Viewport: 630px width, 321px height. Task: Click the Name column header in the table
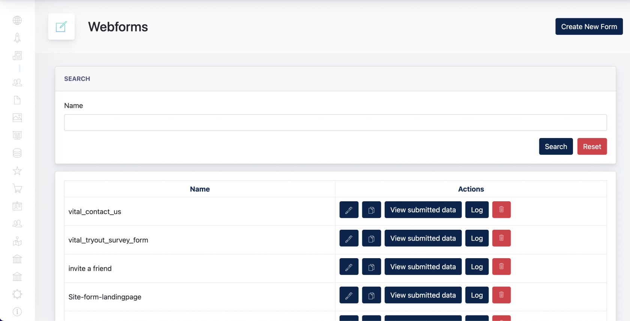pos(200,189)
